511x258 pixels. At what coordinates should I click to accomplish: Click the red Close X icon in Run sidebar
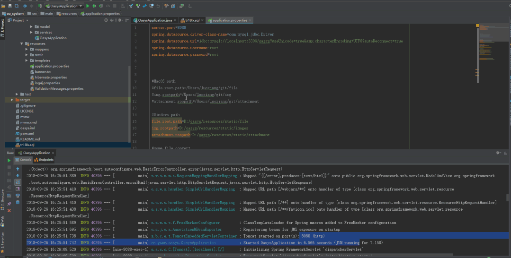coord(9,210)
